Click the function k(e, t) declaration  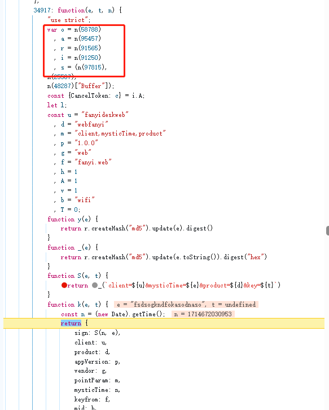click(x=78, y=304)
